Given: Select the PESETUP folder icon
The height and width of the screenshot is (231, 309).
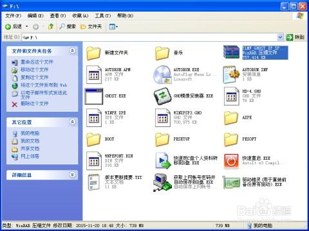Looking at the screenshot, I should (x=162, y=139).
